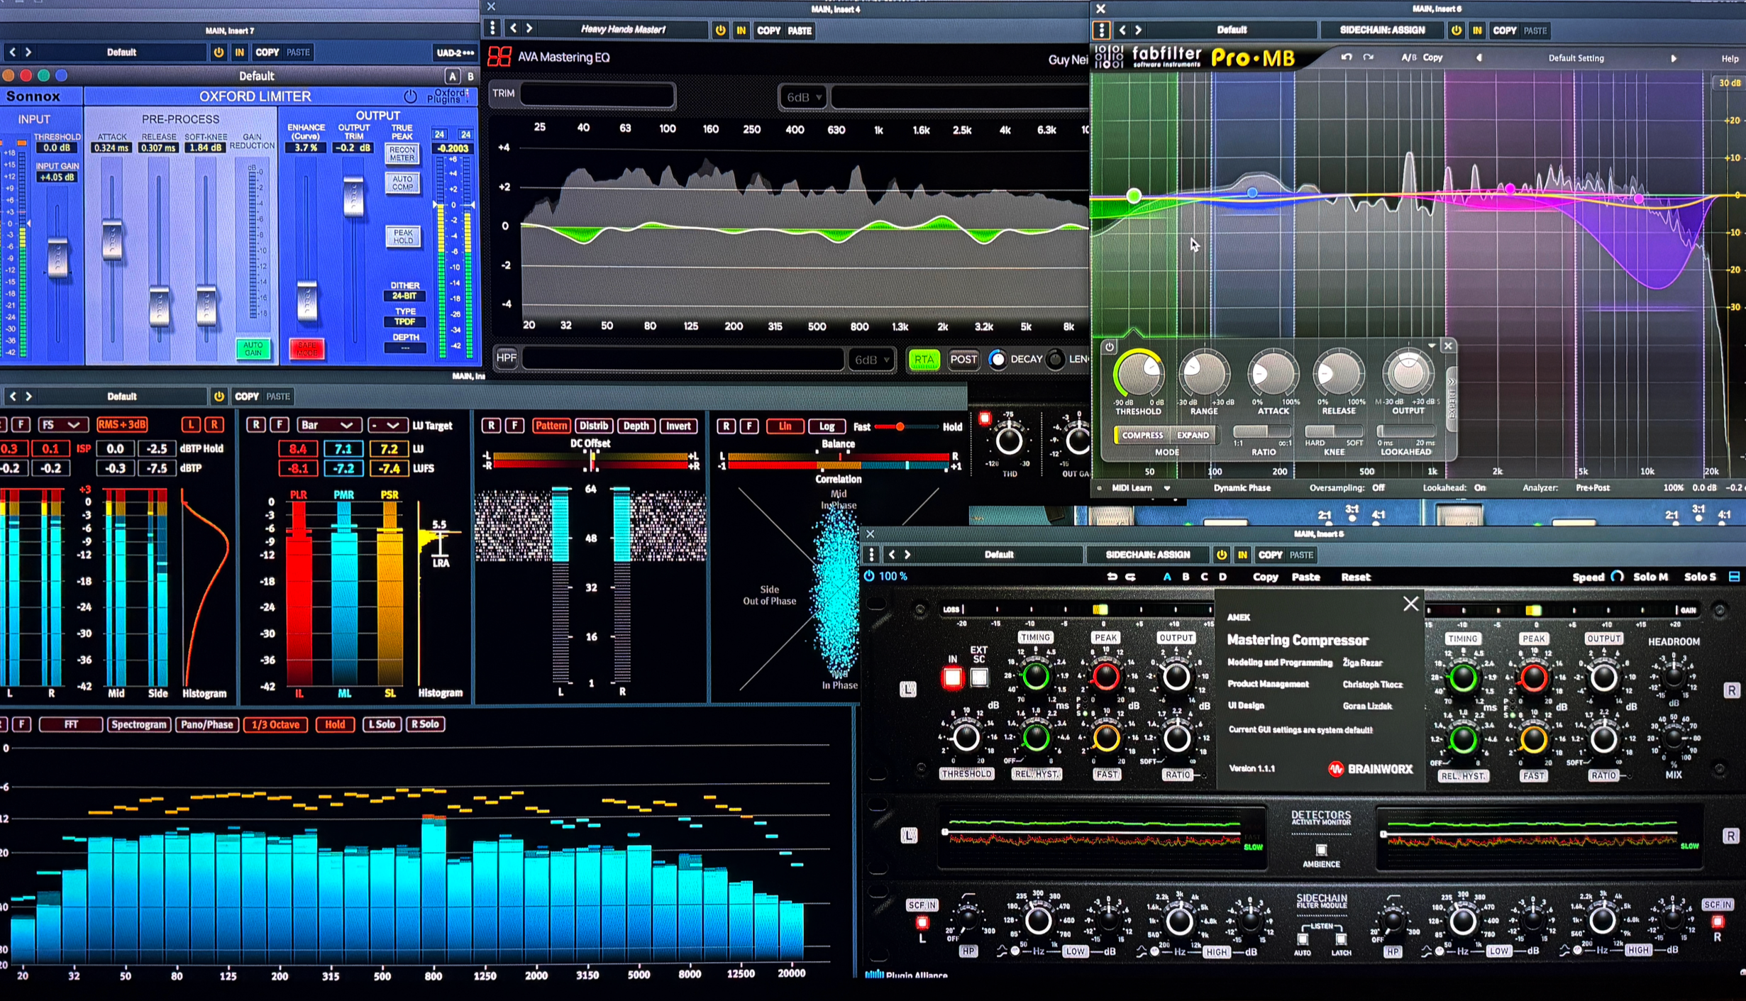This screenshot has width=1746, height=1001.
Task: Select preset slot B on Oxford Limiter
Action: [469, 75]
